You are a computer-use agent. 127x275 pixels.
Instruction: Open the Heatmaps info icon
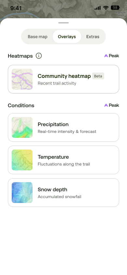(39, 56)
